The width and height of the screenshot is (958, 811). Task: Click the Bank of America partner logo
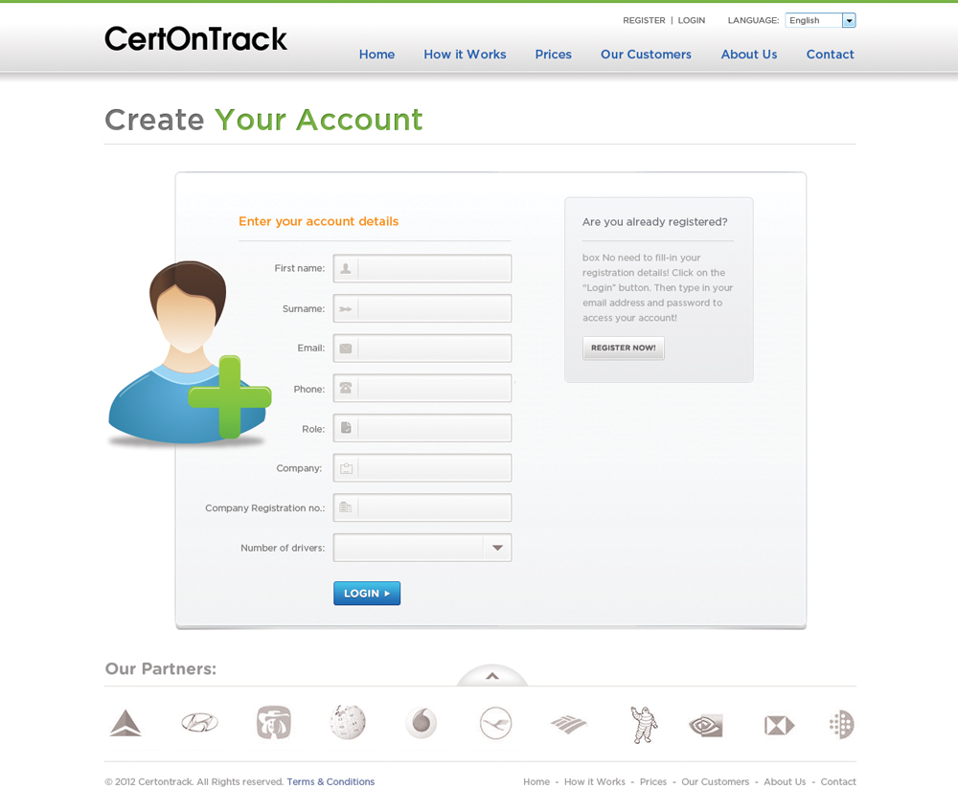point(569,724)
